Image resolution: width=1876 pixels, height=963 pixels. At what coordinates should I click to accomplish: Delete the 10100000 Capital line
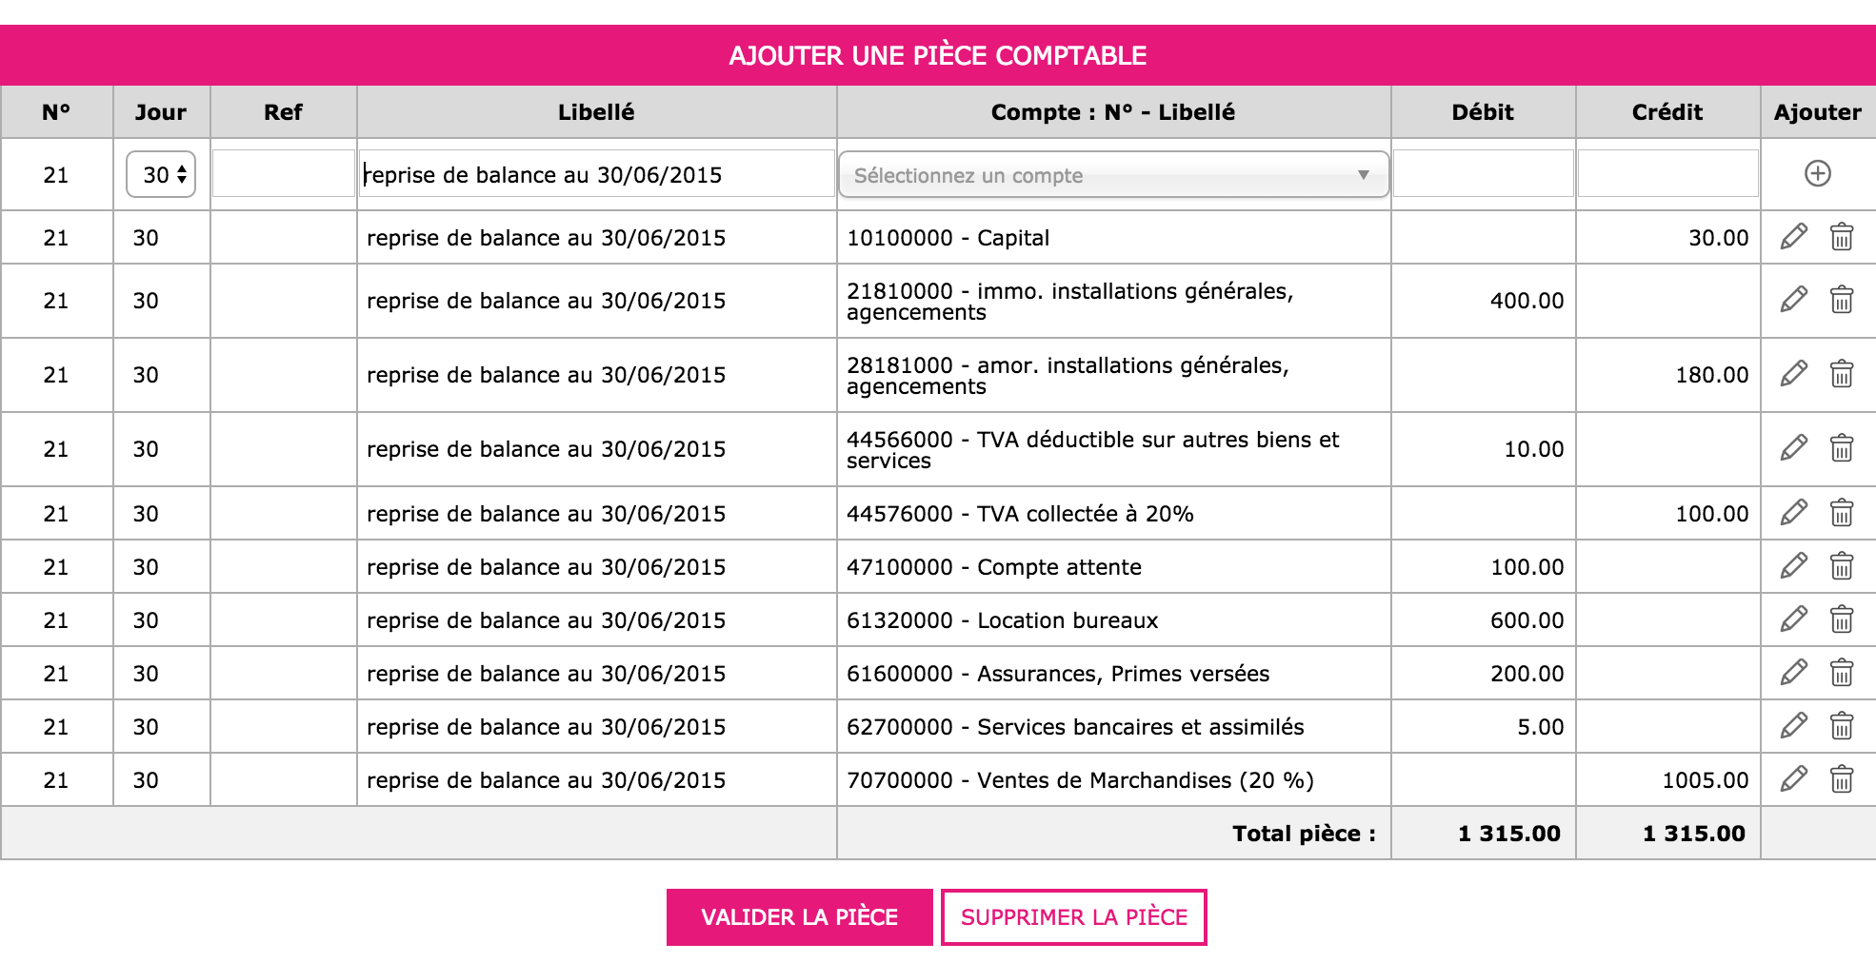click(1842, 236)
